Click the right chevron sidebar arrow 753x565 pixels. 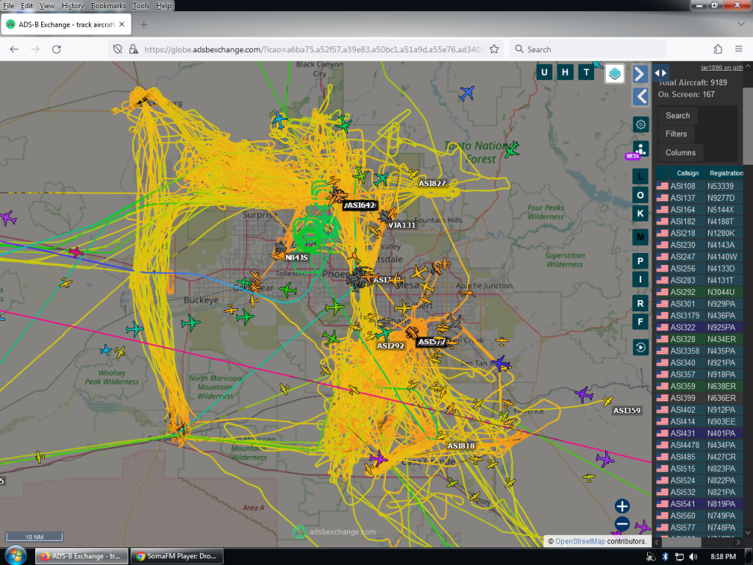(640, 74)
